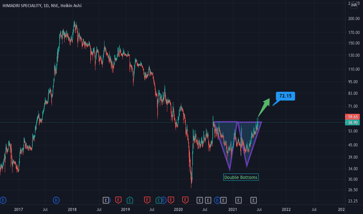Click the green earnings marker just after Jul 2019
363x214 pixels.
click(159, 200)
